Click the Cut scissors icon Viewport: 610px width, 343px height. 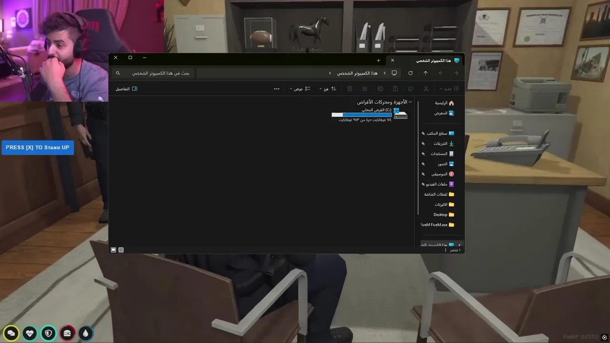[426, 89]
